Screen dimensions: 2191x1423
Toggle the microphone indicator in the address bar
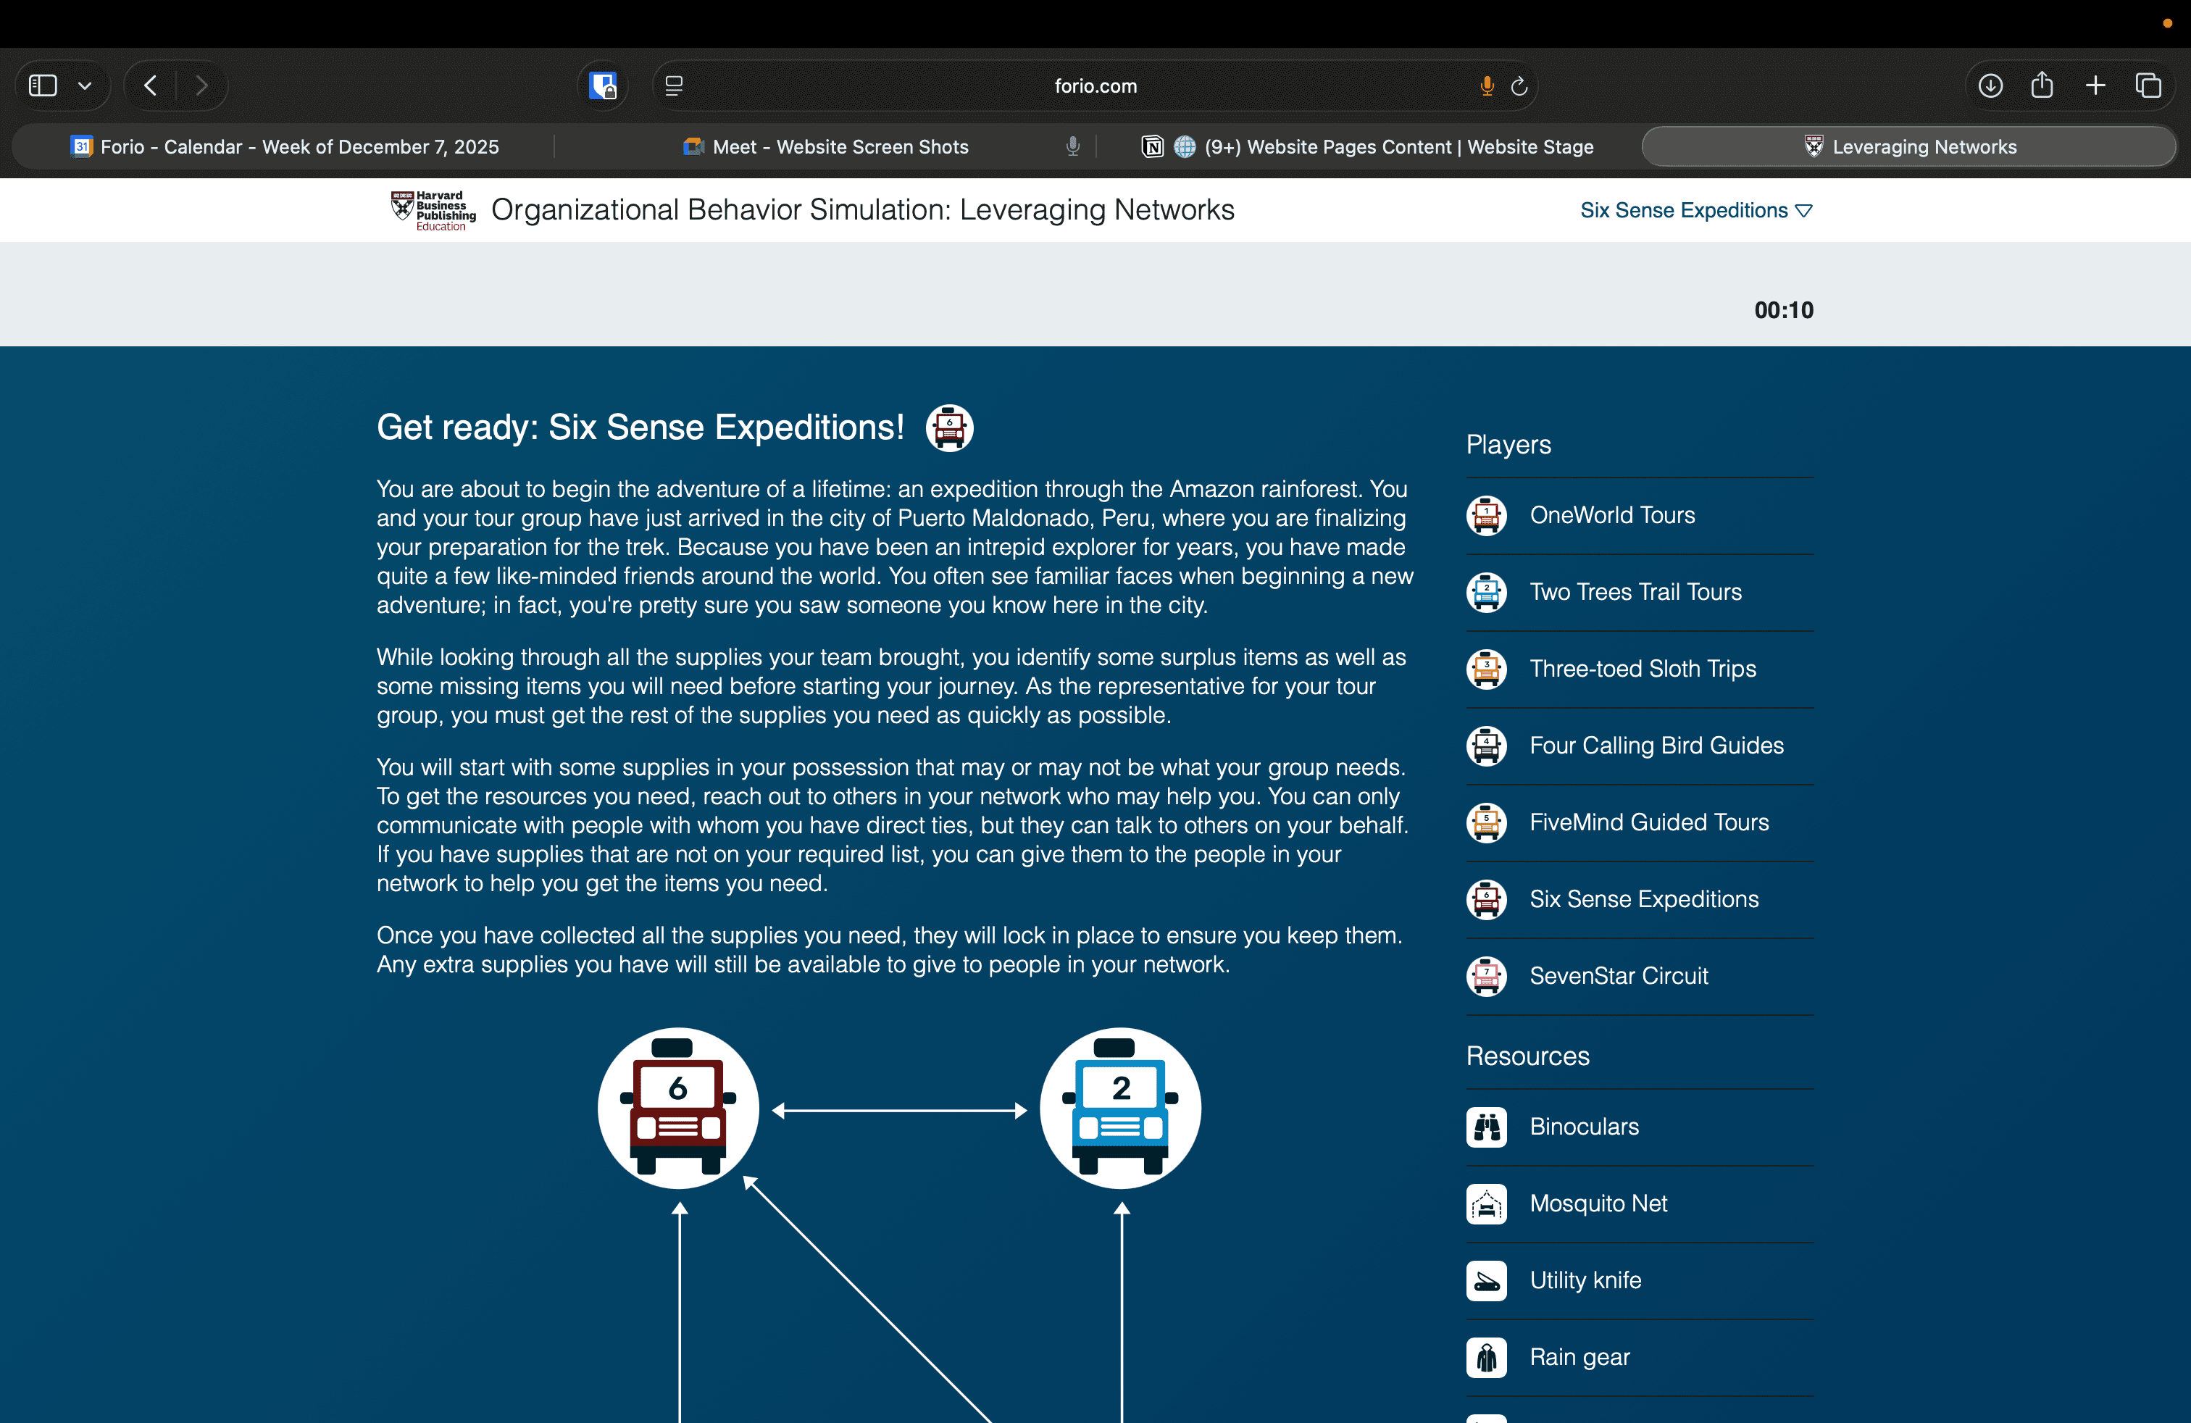tap(1486, 85)
